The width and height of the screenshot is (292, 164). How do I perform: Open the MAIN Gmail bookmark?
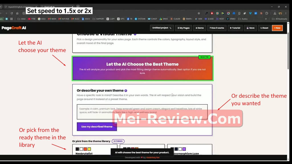coord(52,19)
